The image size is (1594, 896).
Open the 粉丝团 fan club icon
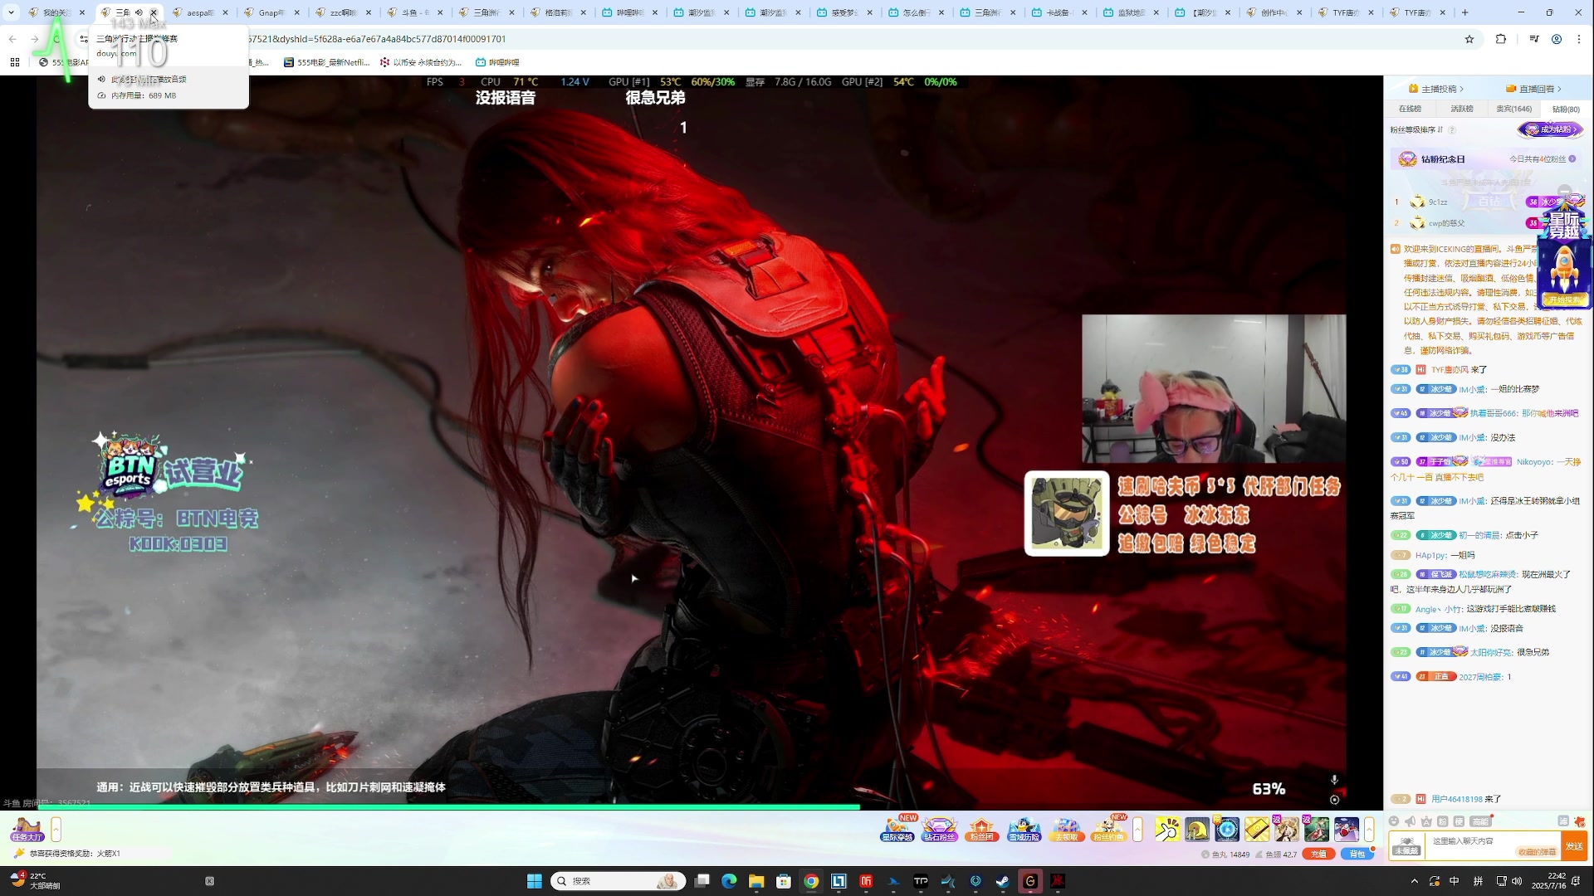click(x=981, y=829)
